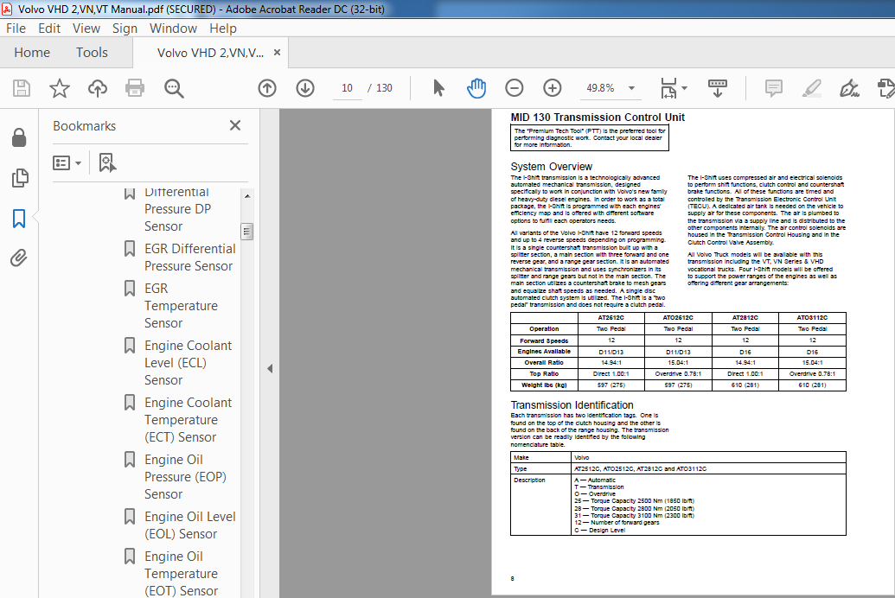Click the Save file icon
The height and width of the screenshot is (598, 895).
click(x=22, y=88)
